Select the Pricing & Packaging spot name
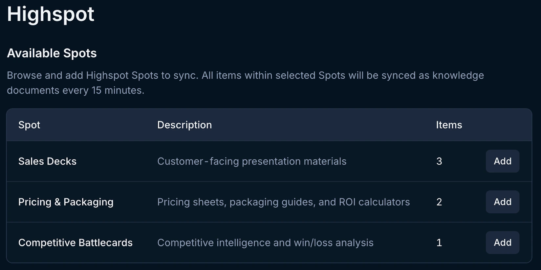 click(x=66, y=202)
